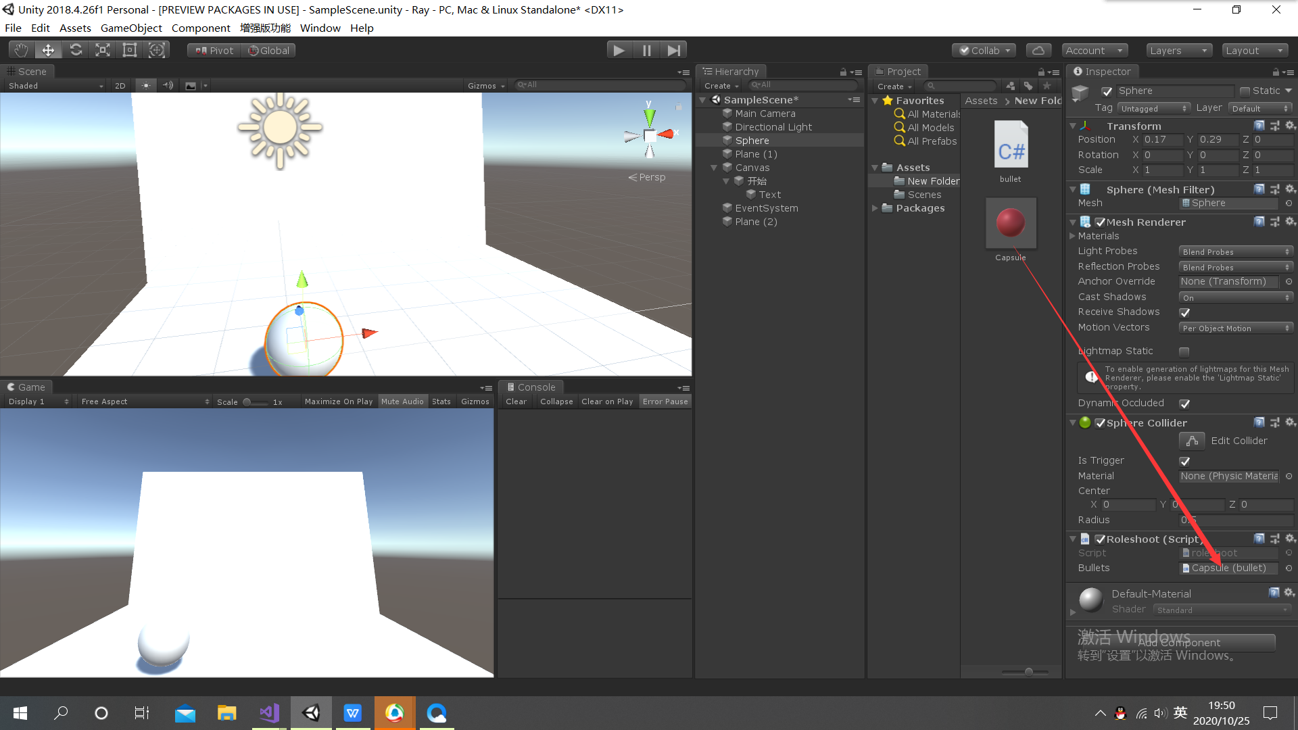
Task: Open the Tag dropdown in the Inspector
Action: (1153, 107)
